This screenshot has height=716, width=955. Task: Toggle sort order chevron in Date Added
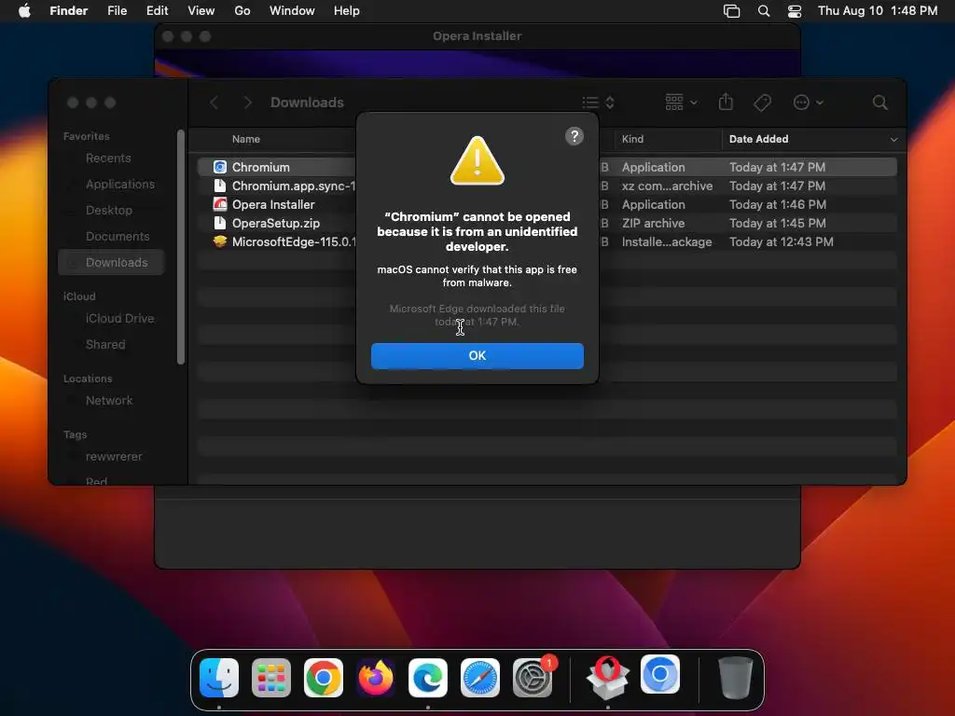pos(893,140)
